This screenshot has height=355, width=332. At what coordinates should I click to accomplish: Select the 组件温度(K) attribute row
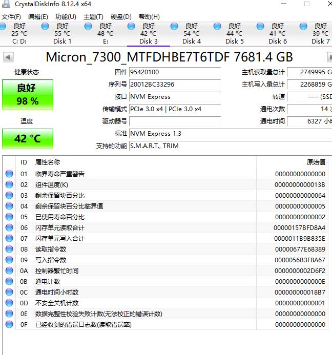pos(165,185)
